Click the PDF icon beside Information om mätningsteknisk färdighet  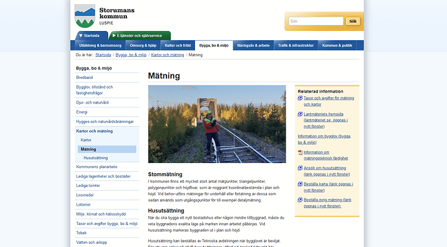pyautogui.click(x=300, y=153)
